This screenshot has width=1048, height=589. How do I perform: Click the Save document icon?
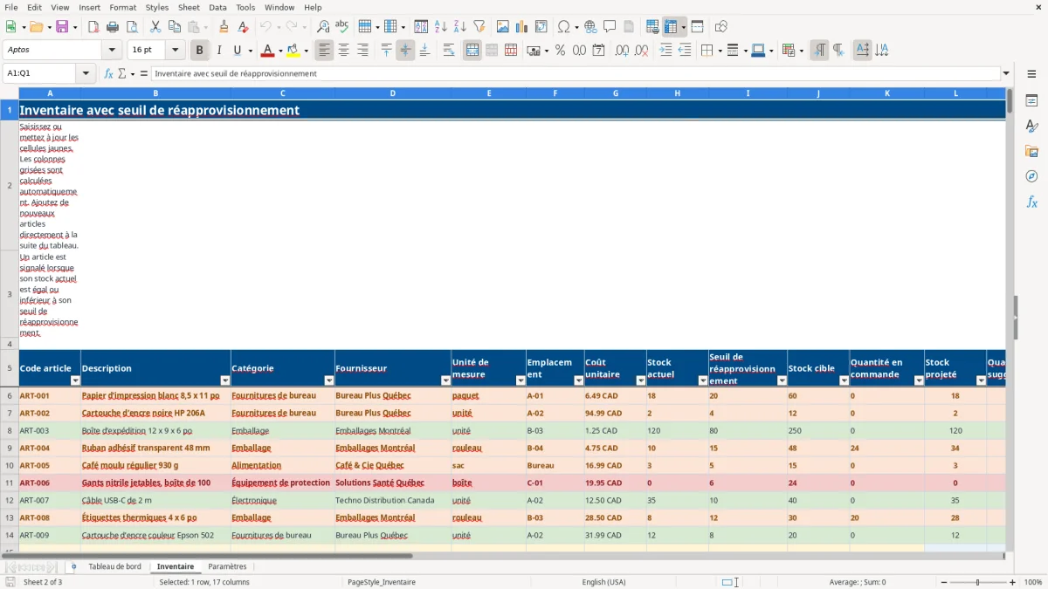[x=62, y=27]
